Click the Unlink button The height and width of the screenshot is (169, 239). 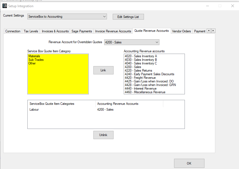103,135
